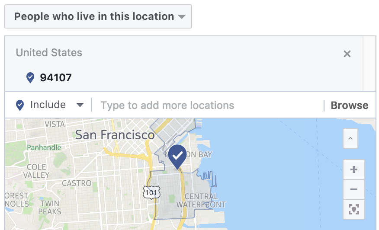Focus the 'Type to add more locations' field
Image resolution: width=379 pixels, height=230 pixels.
pos(207,105)
